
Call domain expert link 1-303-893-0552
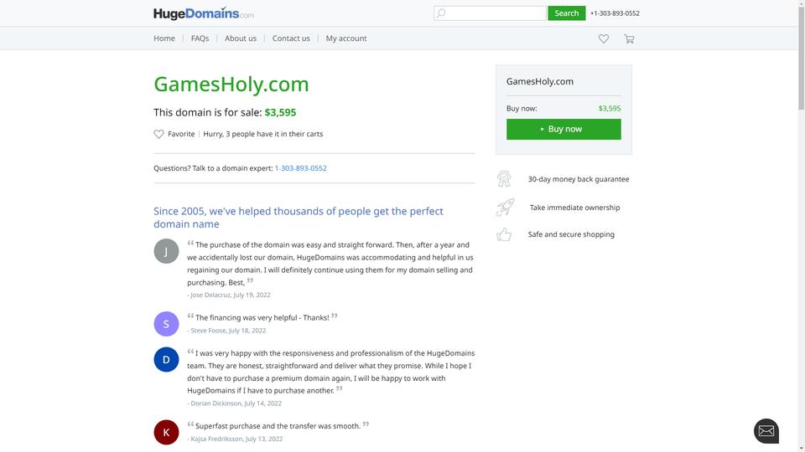(x=301, y=168)
